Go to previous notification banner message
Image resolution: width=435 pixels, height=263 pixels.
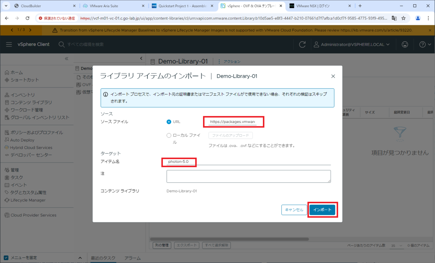(12, 30)
